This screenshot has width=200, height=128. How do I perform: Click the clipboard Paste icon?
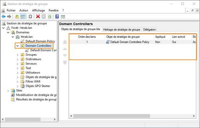tap(30, 17)
